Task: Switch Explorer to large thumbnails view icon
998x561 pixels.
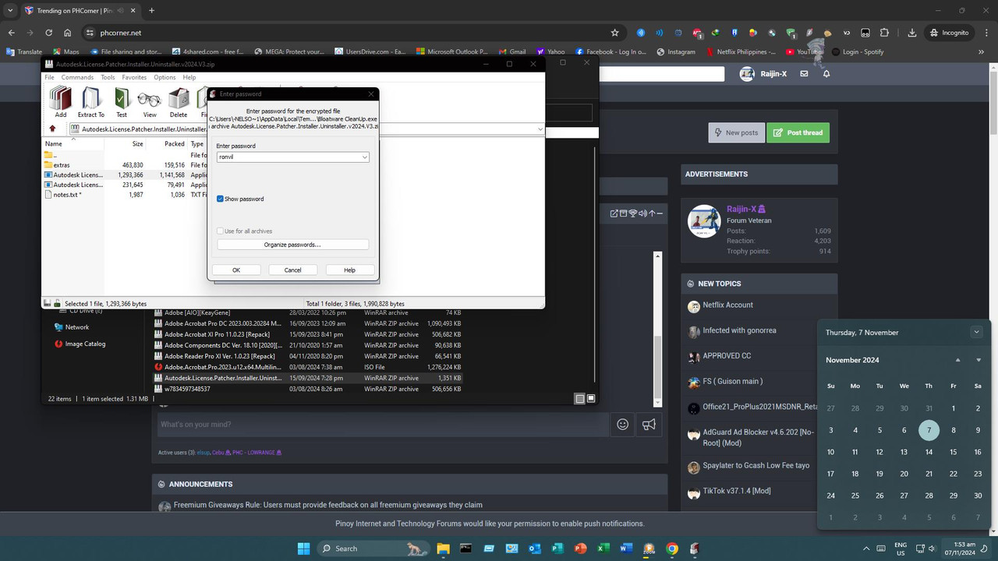Action: (591, 399)
